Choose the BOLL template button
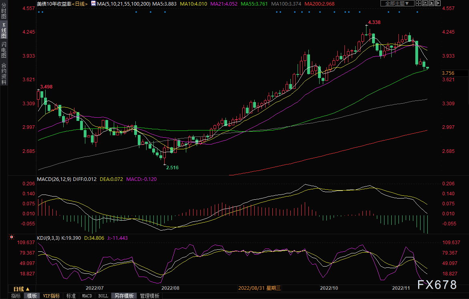 pyautogui.click(x=103, y=296)
